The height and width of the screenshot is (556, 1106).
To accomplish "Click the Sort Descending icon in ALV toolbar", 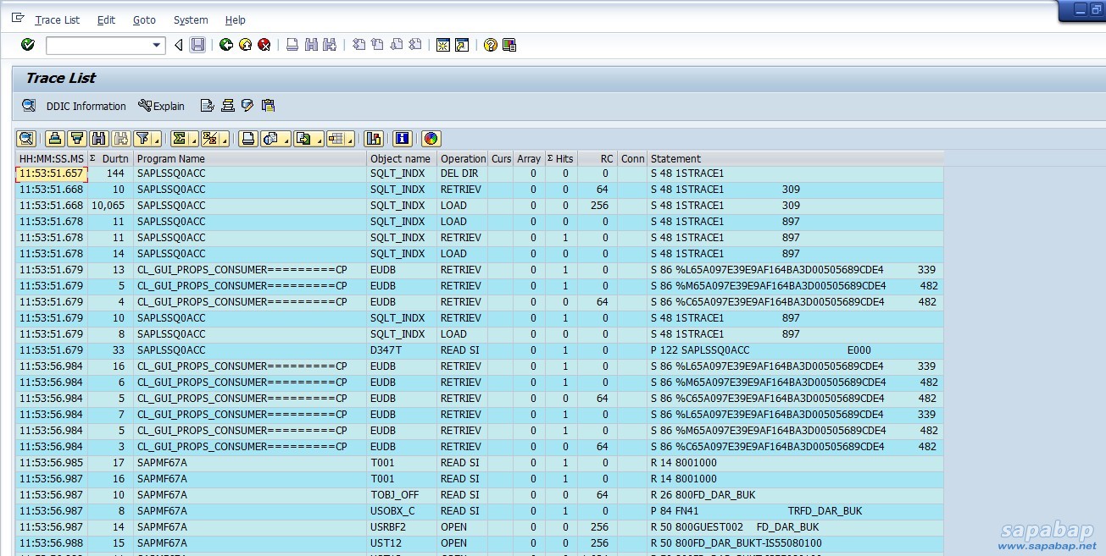I will pos(77,139).
